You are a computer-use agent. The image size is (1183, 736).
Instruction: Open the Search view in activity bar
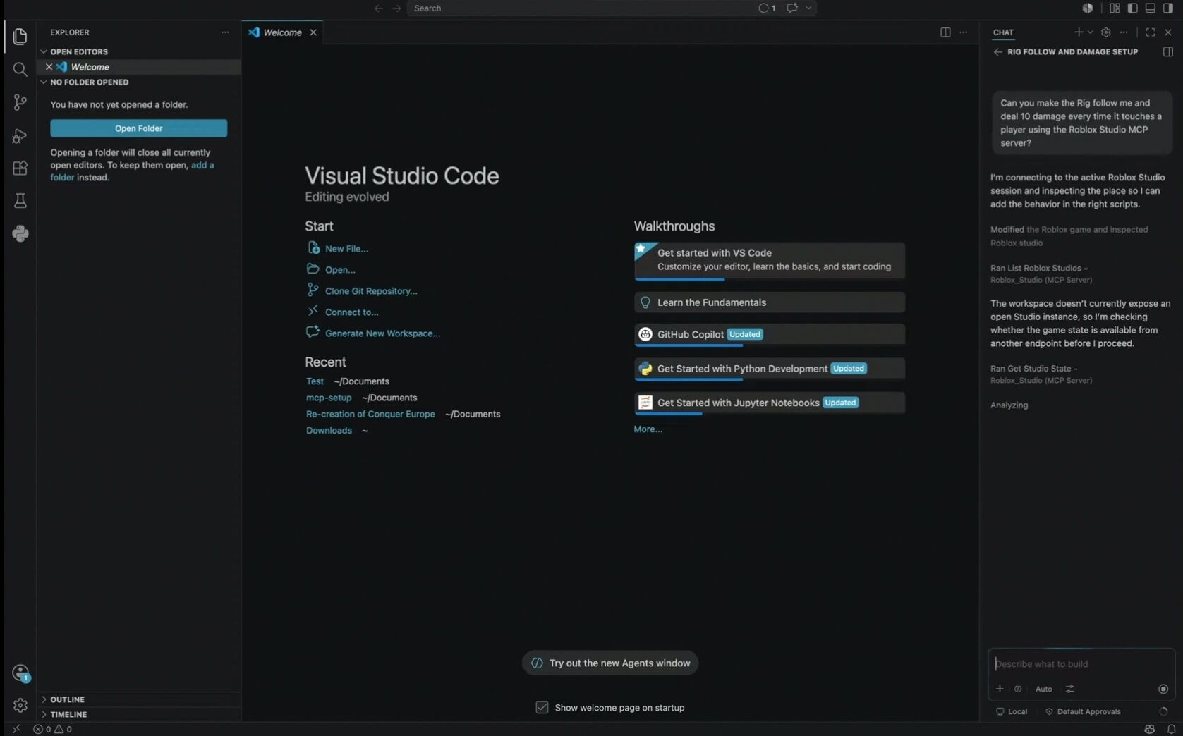[x=20, y=69]
